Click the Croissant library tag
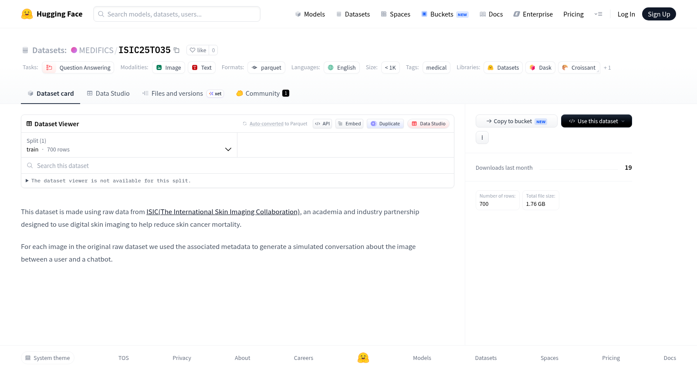The width and height of the screenshot is (697, 373). [x=579, y=67]
